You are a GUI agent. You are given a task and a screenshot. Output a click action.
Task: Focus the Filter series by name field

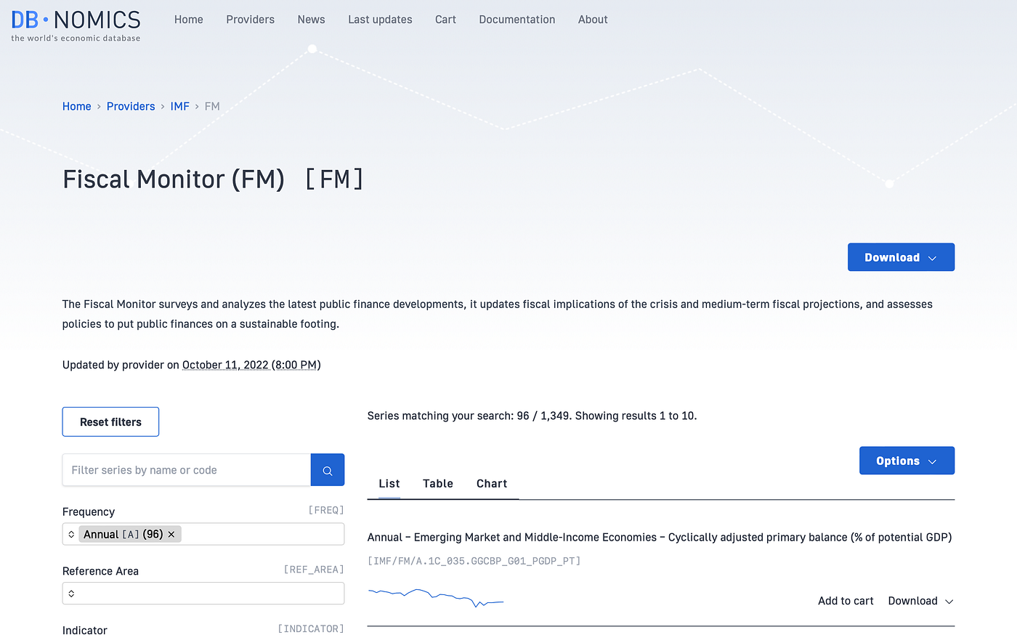click(187, 470)
